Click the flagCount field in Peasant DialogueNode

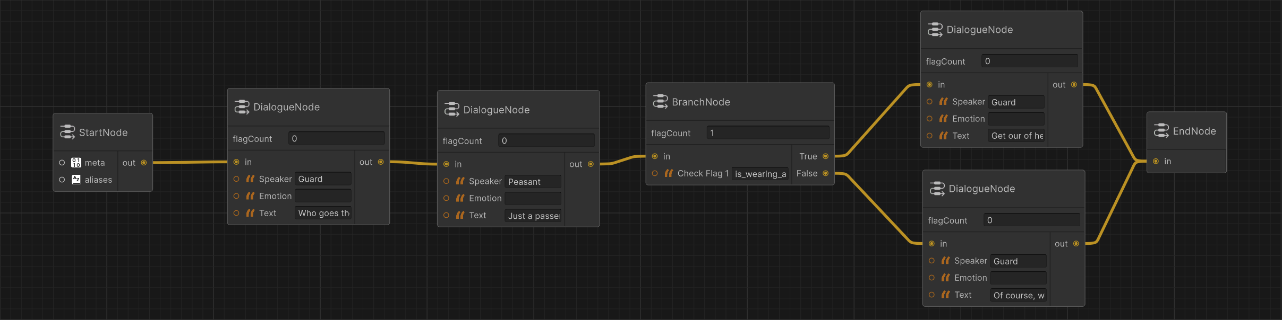pyautogui.click(x=546, y=140)
